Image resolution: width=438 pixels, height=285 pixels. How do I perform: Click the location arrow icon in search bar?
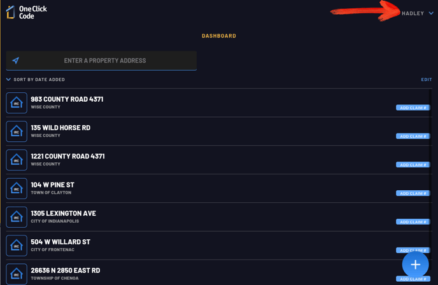pyautogui.click(x=16, y=60)
